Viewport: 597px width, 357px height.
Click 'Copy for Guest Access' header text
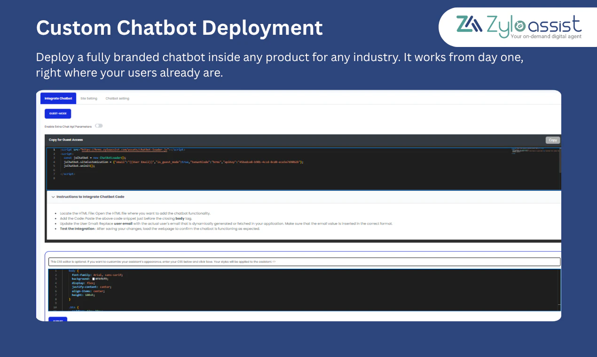tap(66, 140)
